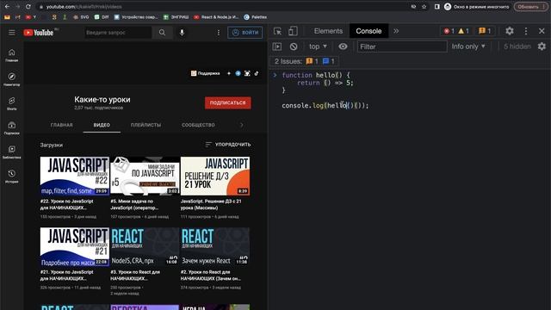Open channel Playlists tab
The width and height of the screenshot is (551, 310).
tap(145, 125)
